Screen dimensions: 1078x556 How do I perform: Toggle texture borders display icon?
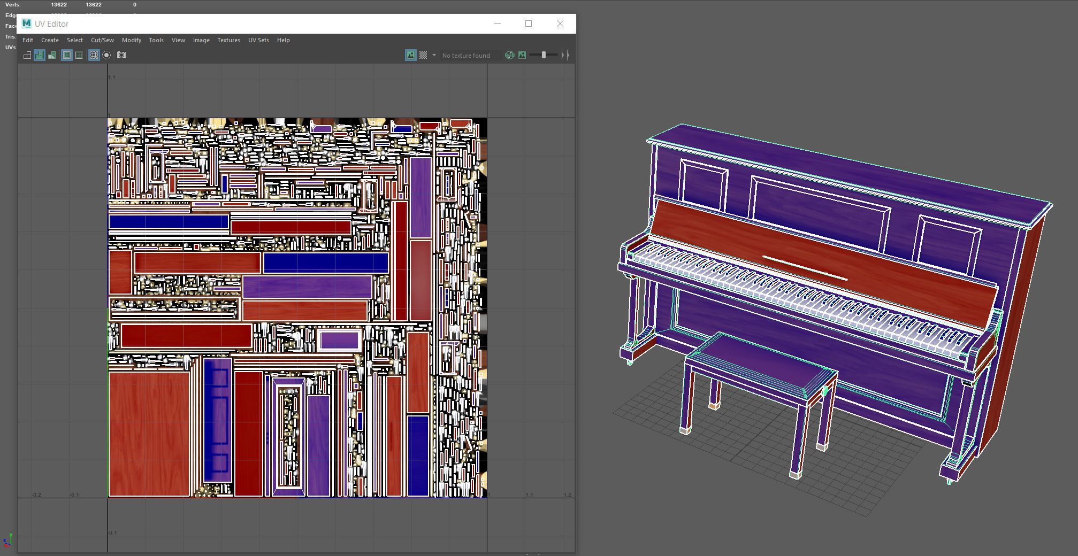pos(67,55)
